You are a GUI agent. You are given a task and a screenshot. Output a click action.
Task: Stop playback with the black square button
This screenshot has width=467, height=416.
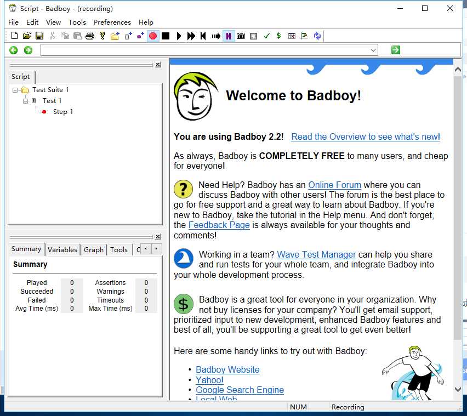coord(166,36)
